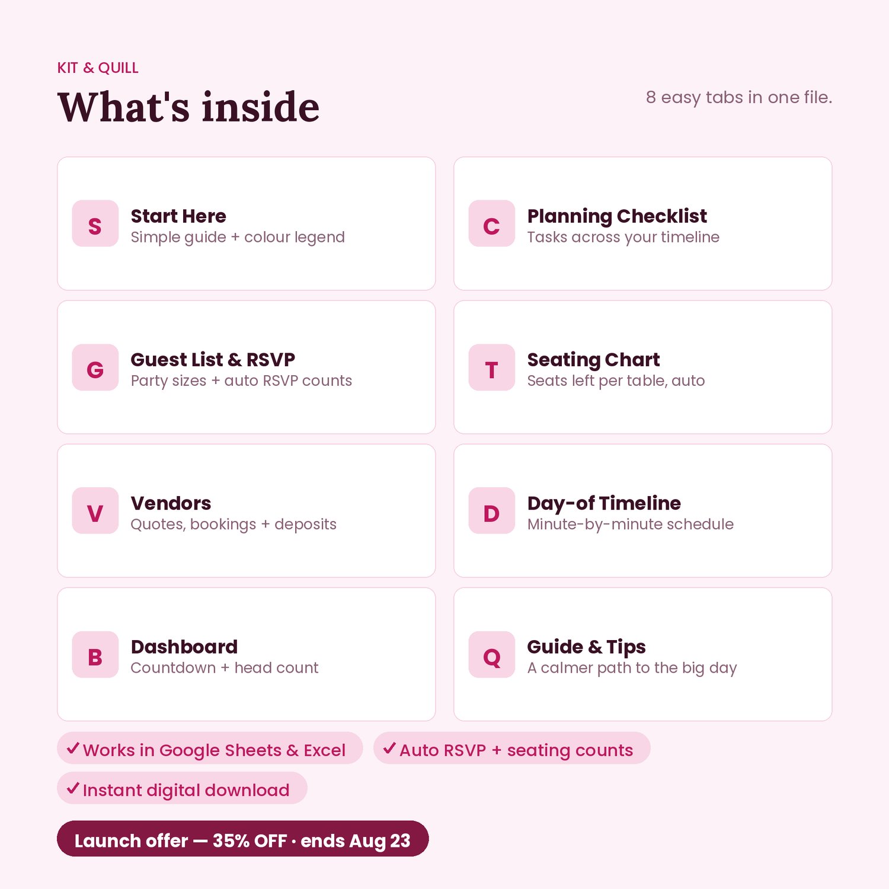Click the Launch offer 35% OFF banner
Viewport: 889px width, 889px height.
click(242, 839)
